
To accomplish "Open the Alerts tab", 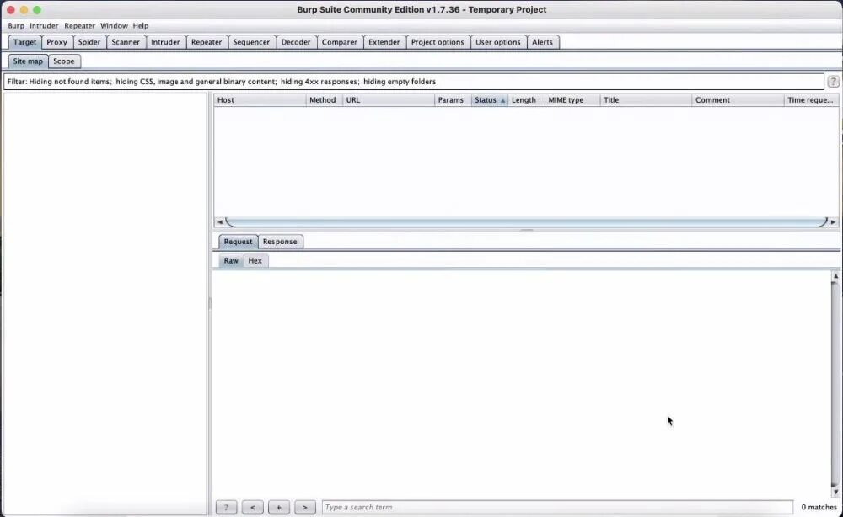I will tap(542, 42).
